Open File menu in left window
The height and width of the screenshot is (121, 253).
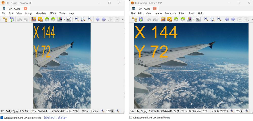[3, 13]
